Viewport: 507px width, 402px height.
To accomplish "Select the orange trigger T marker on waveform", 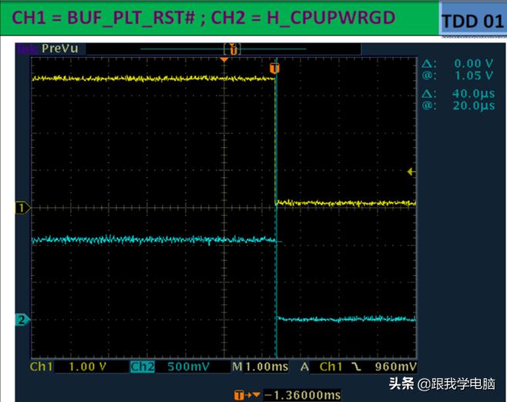I will (x=274, y=69).
